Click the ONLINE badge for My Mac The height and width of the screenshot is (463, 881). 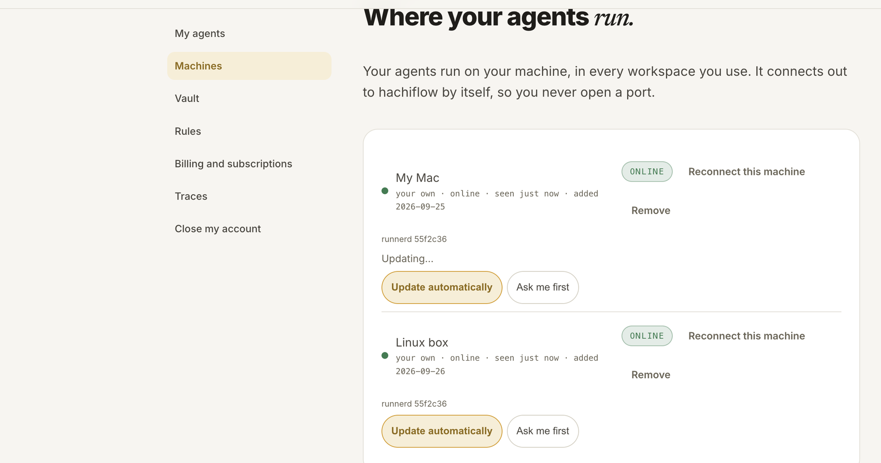pos(647,172)
